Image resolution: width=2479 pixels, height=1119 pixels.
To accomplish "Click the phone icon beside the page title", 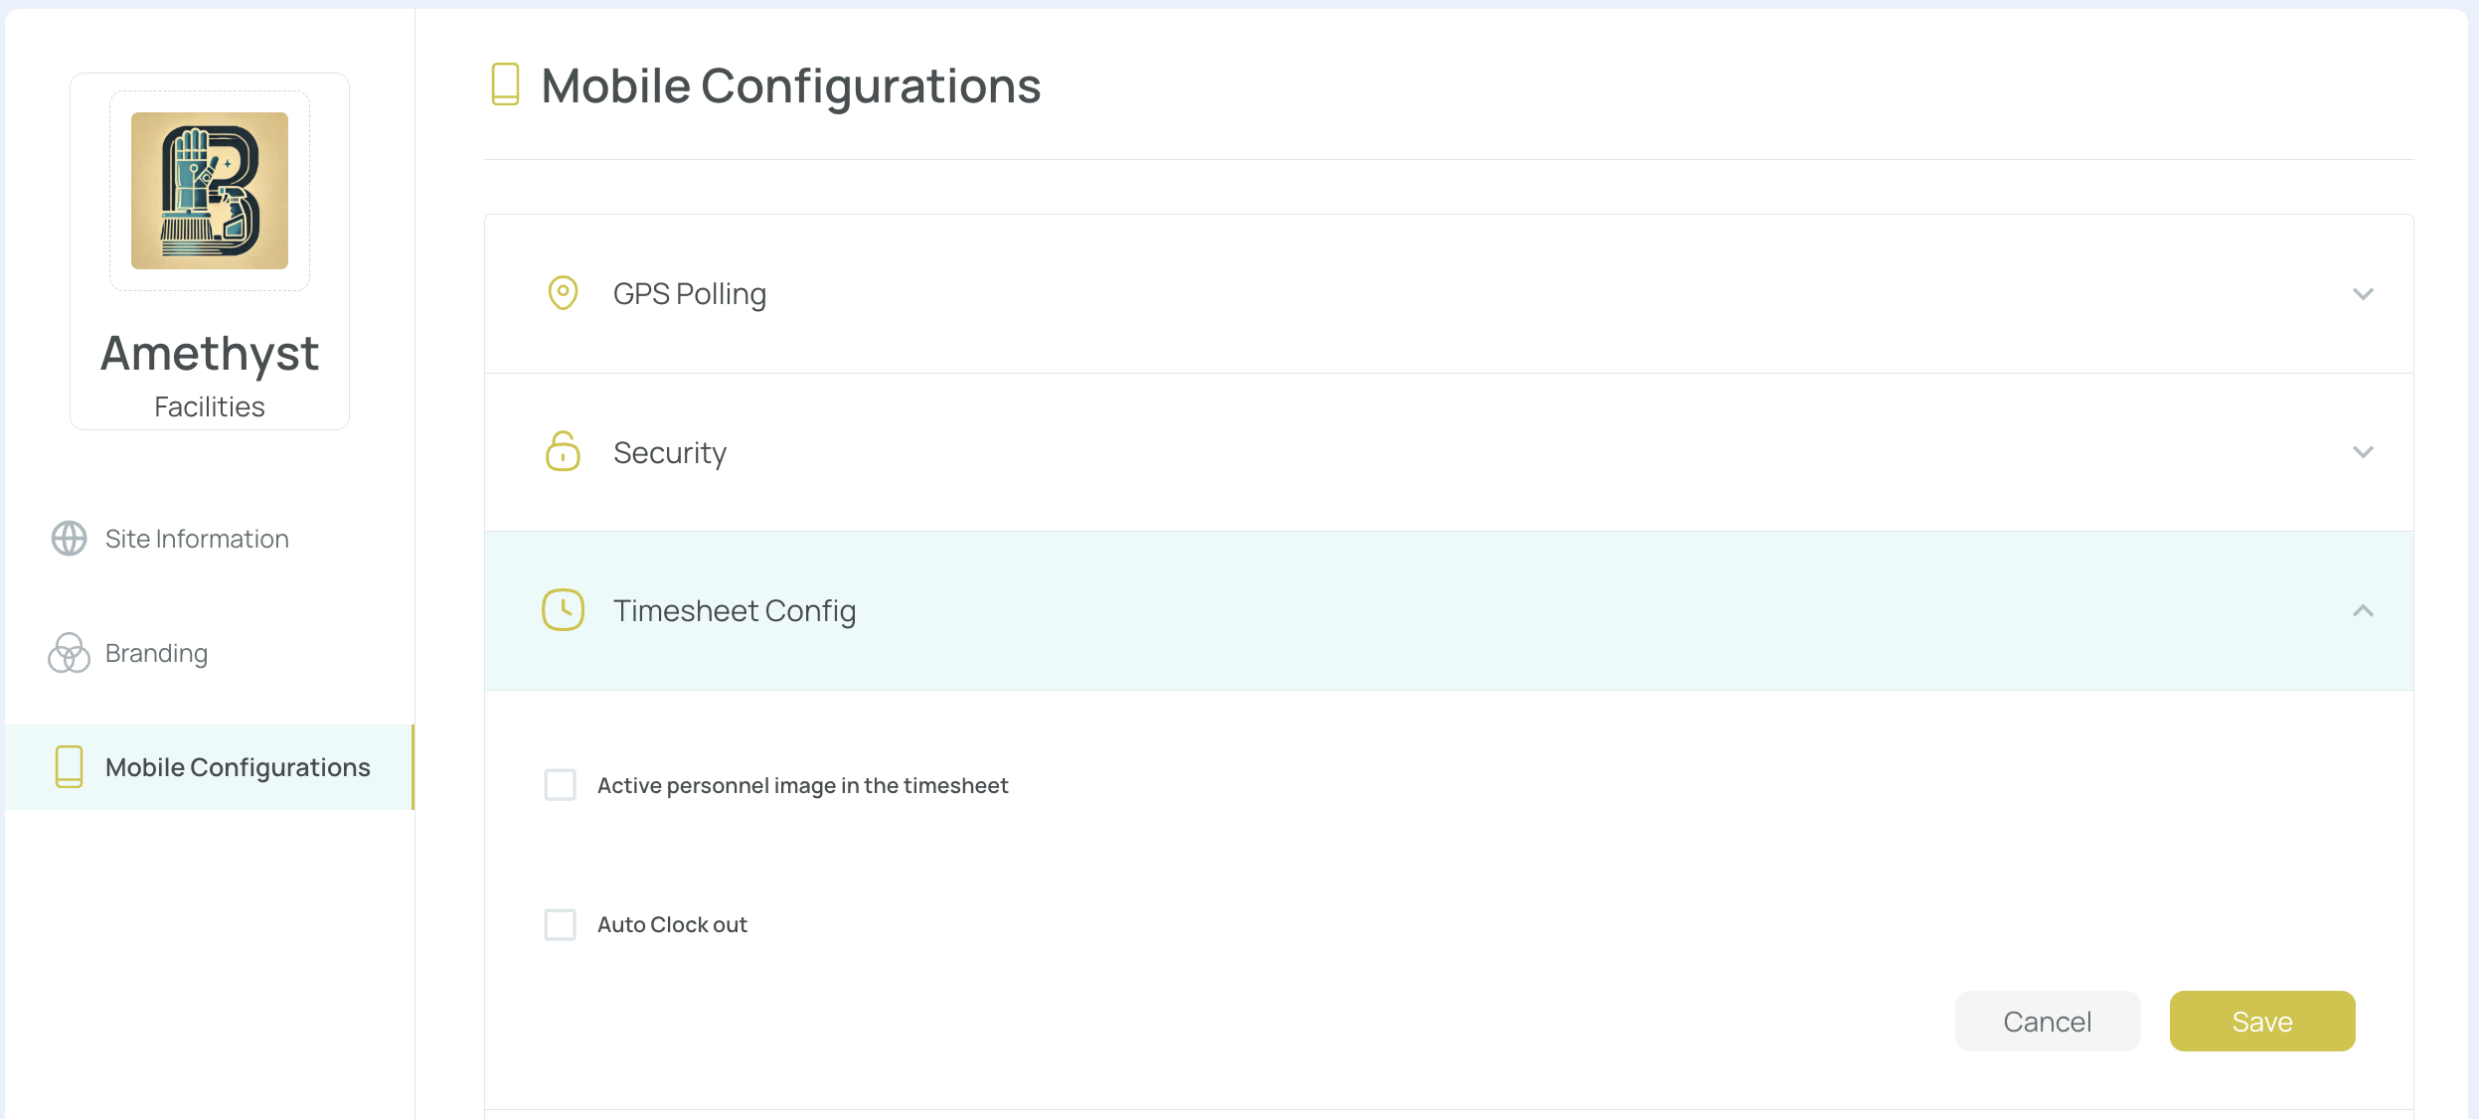I will tap(505, 84).
